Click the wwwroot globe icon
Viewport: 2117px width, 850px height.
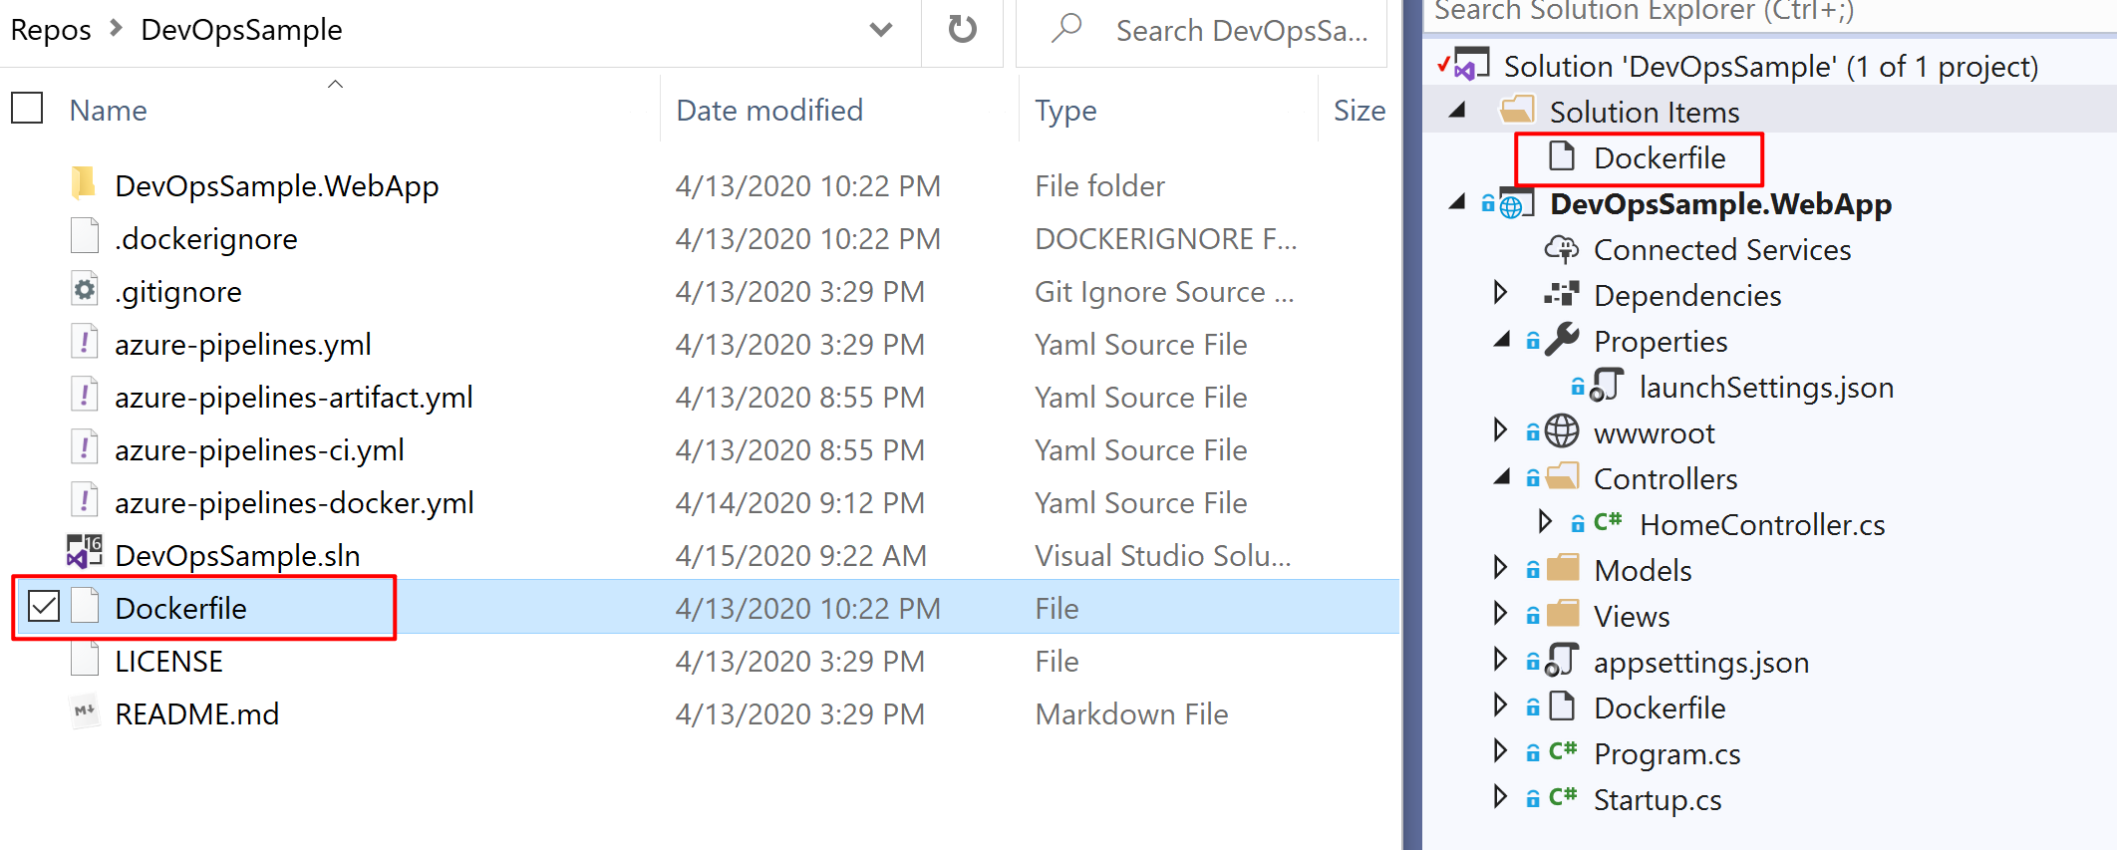click(x=1562, y=431)
